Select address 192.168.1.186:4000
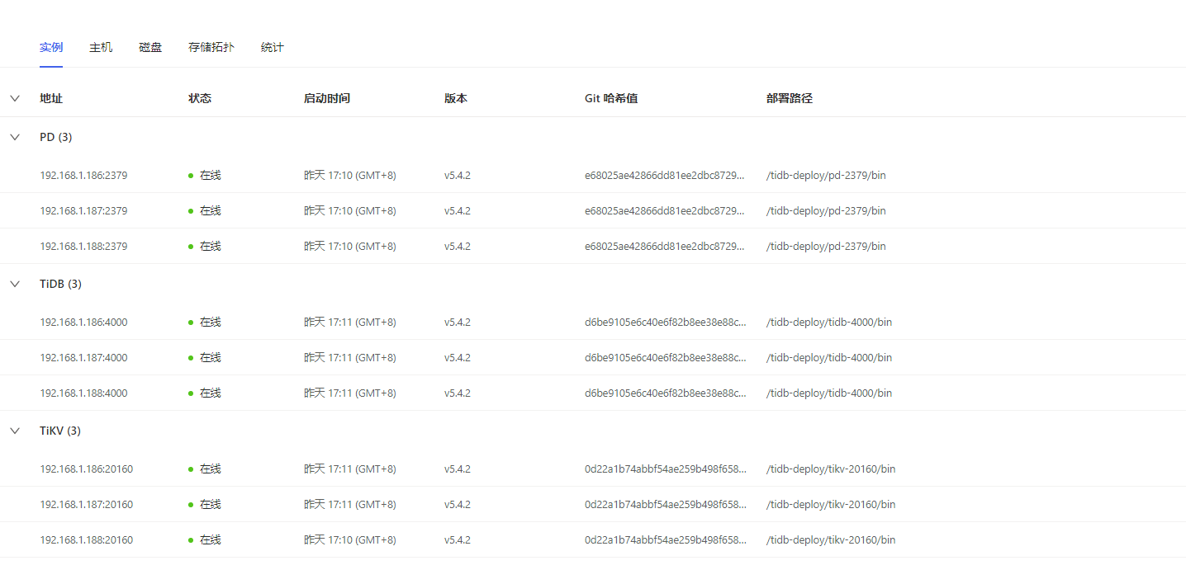 click(x=83, y=323)
